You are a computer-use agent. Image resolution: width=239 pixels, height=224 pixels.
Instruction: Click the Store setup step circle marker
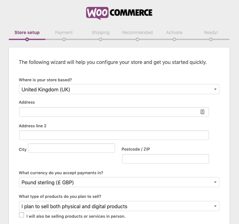coord(27,39)
